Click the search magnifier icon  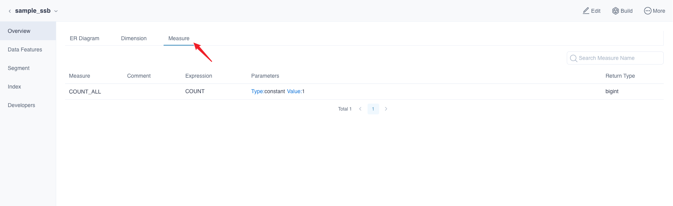[x=573, y=58]
